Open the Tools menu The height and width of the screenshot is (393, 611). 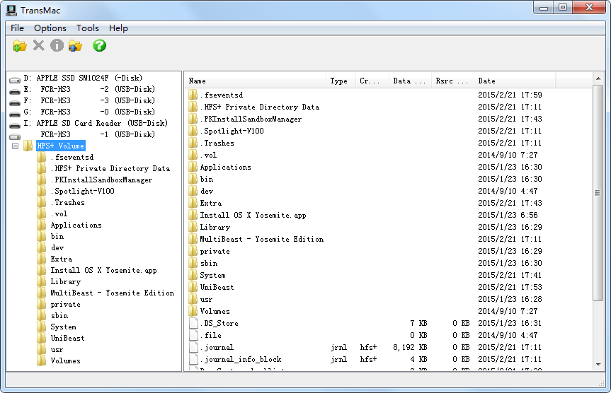(87, 28)
